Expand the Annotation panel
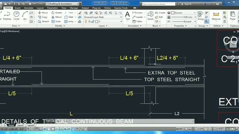The image size is (239, 134). (135, 26)
